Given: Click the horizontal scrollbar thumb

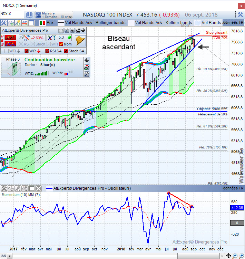Looking at the screenshot, I should [x=198, y=256].
